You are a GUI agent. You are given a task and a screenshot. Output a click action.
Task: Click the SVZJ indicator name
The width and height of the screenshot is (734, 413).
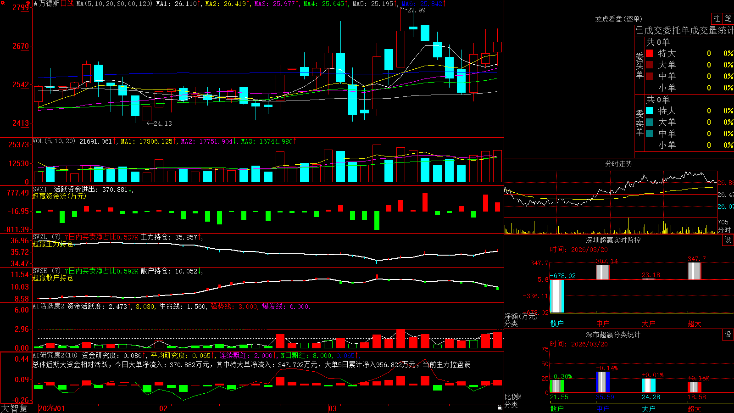point(40,189)
